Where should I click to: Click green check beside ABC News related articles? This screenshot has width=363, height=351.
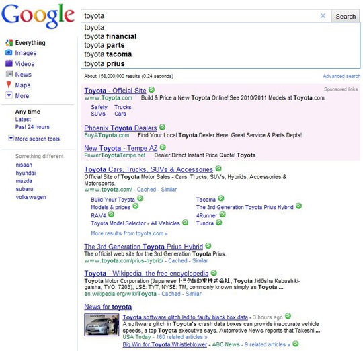click(296, 344)
